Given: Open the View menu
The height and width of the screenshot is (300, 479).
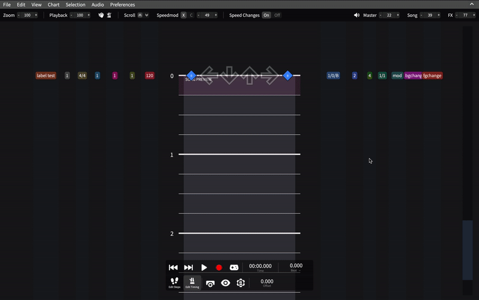Looking at the screenshot, I should (37, 5).
